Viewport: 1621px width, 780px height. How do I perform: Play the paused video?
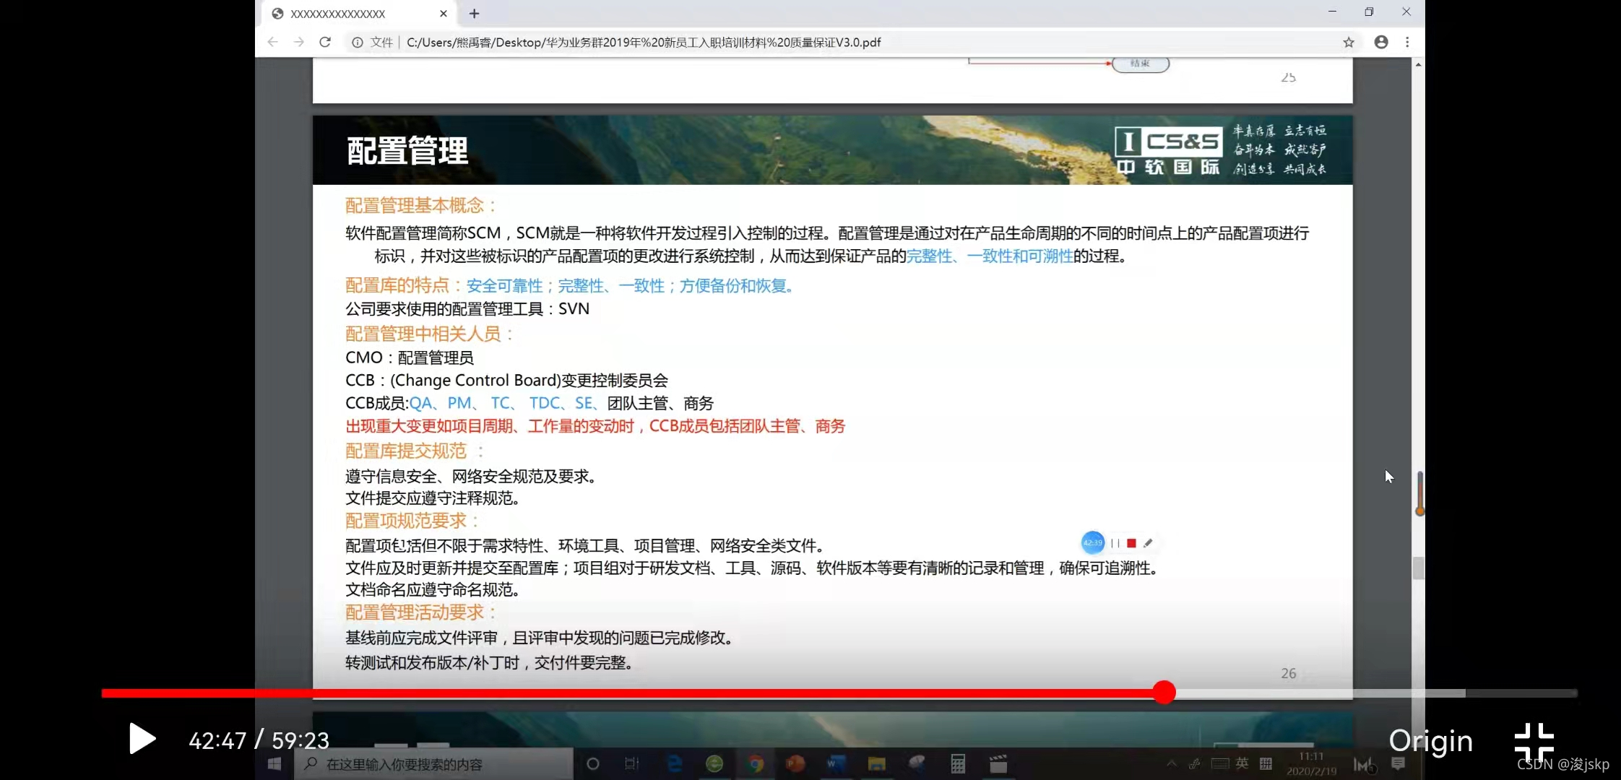click(x=142, y=739)
